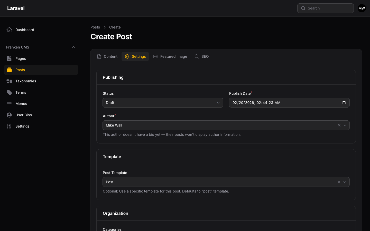
Task: Clear the Mike Wall author selection
Action: [x=339, y=125]
